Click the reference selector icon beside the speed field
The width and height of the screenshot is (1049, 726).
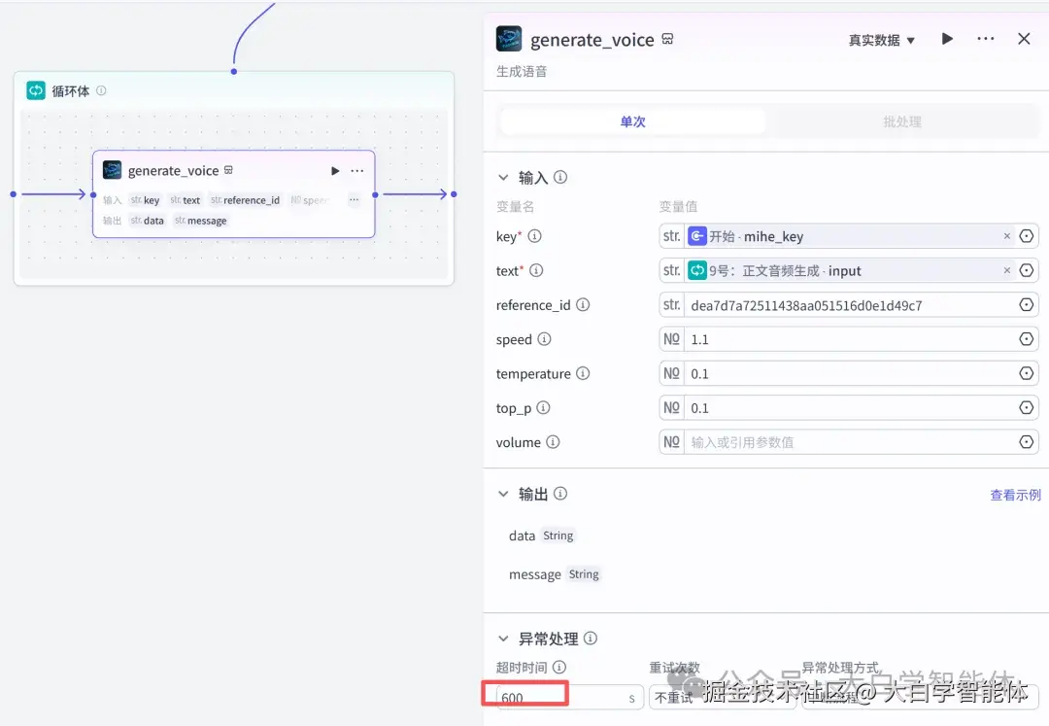click(1027, 338)
